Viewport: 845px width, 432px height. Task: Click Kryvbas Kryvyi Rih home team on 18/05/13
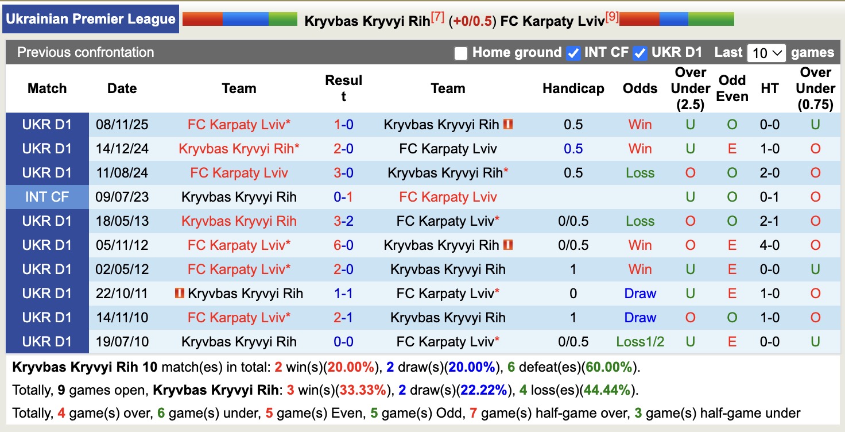pos(239,221)
